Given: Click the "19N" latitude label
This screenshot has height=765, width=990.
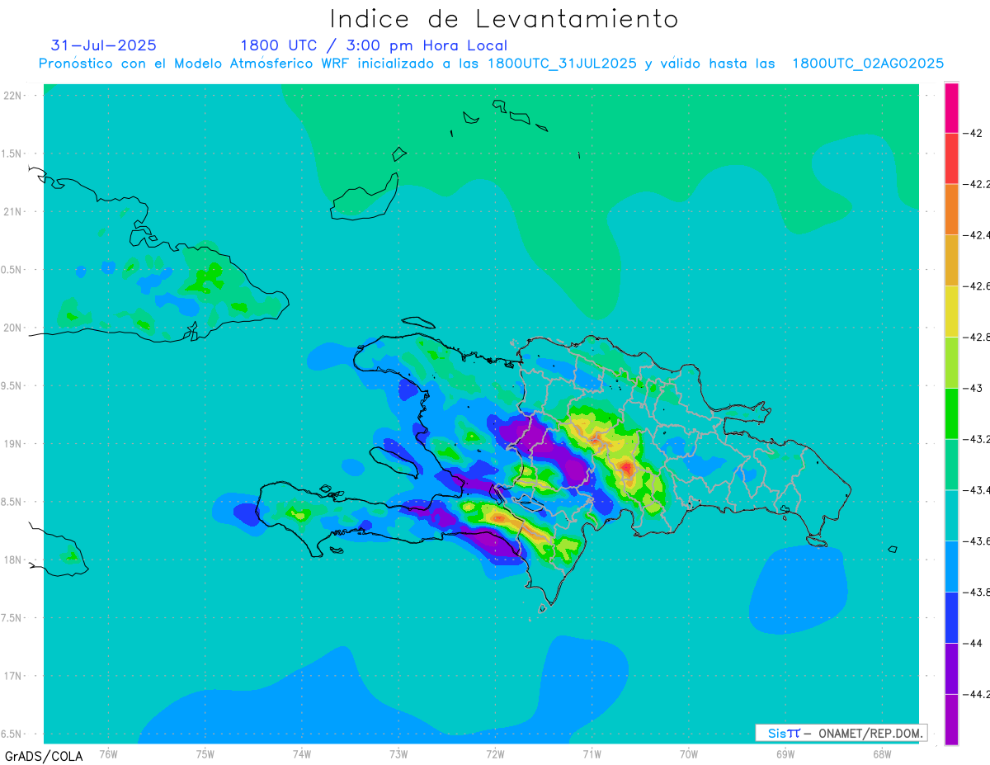Looking at the screenshot, I should click(13, 444).
